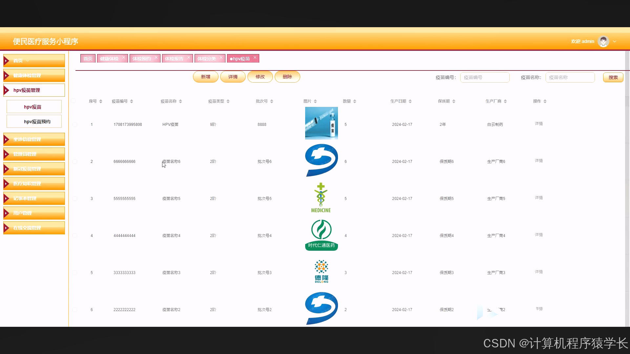Expand 坐诊信息管理 sidebar section

pos(34,139)
